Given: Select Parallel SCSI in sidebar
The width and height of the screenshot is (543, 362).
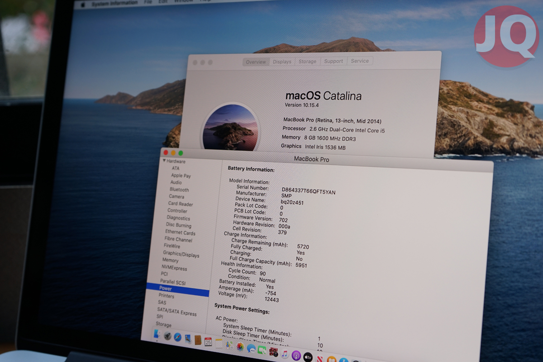Looking at the screenshot, I should tap(173, 282).
